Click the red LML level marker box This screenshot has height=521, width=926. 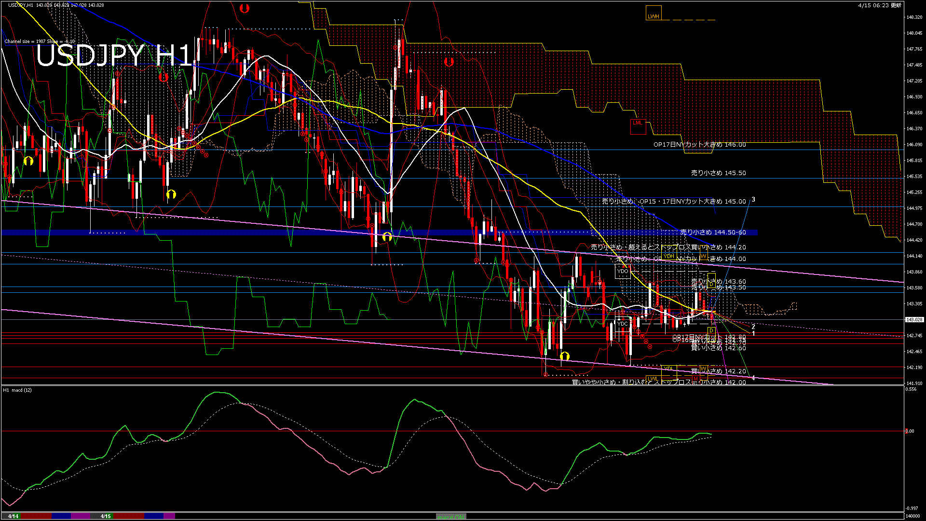638,126
